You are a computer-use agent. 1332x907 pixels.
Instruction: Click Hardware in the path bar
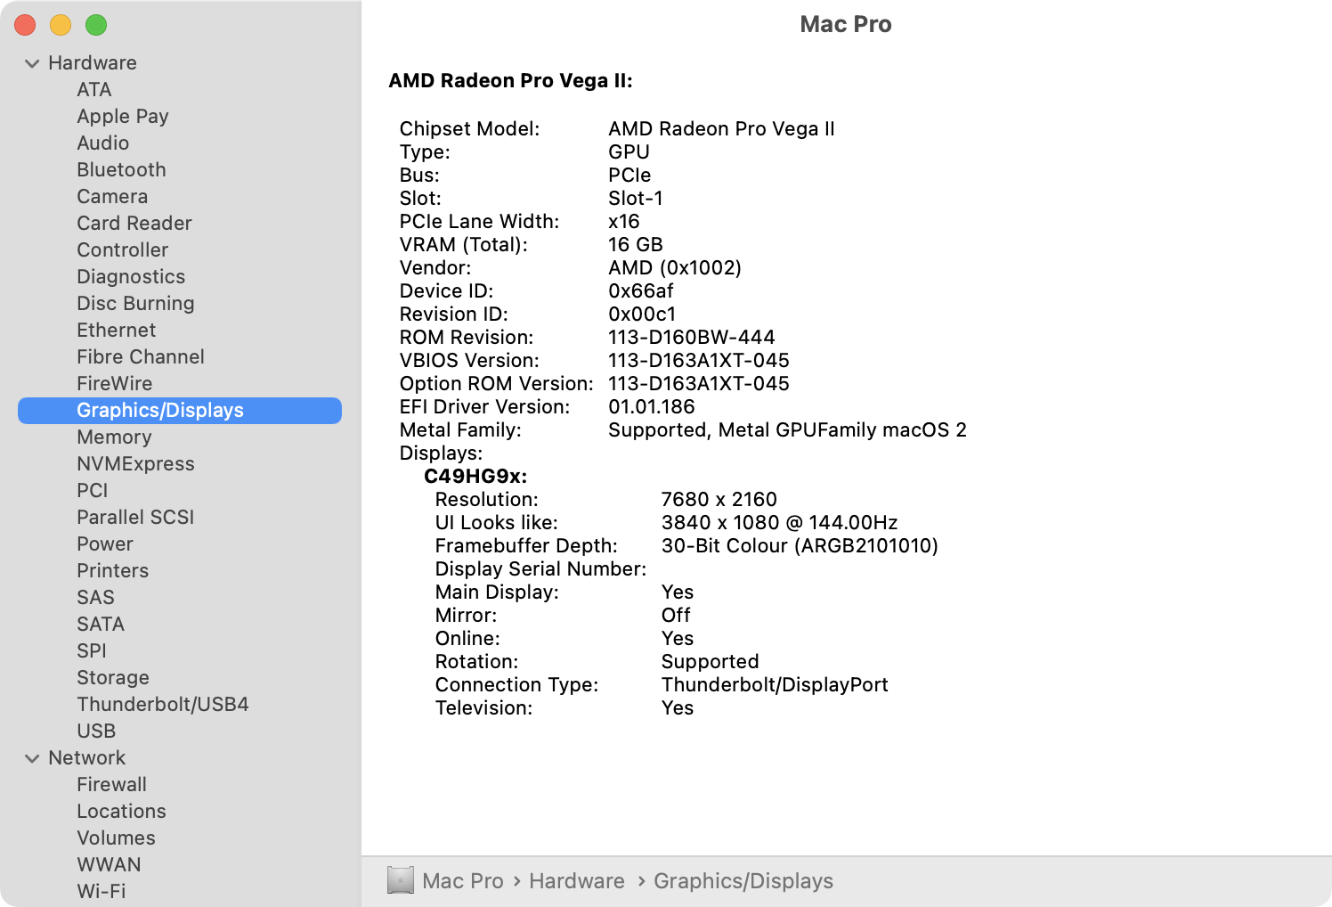(577, 881)
